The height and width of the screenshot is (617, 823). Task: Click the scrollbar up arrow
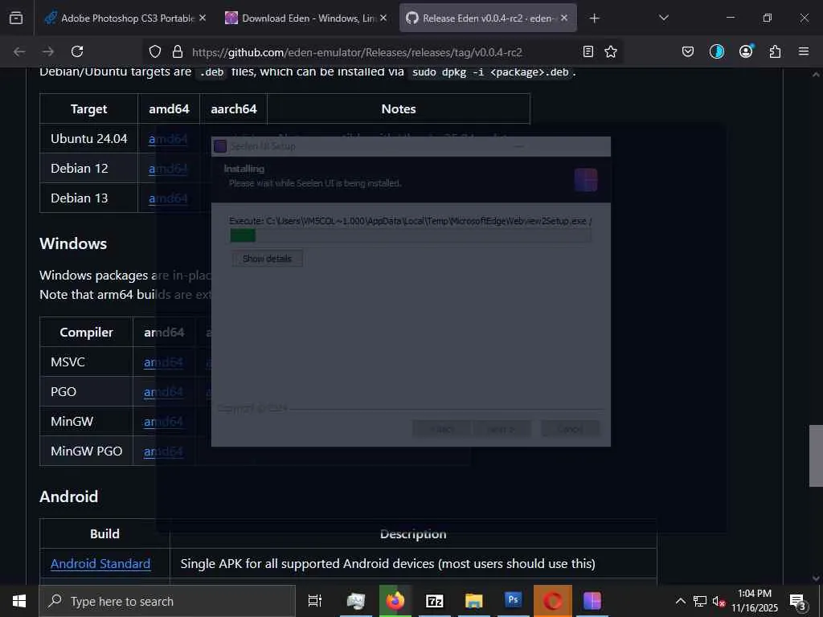[816, 75]
